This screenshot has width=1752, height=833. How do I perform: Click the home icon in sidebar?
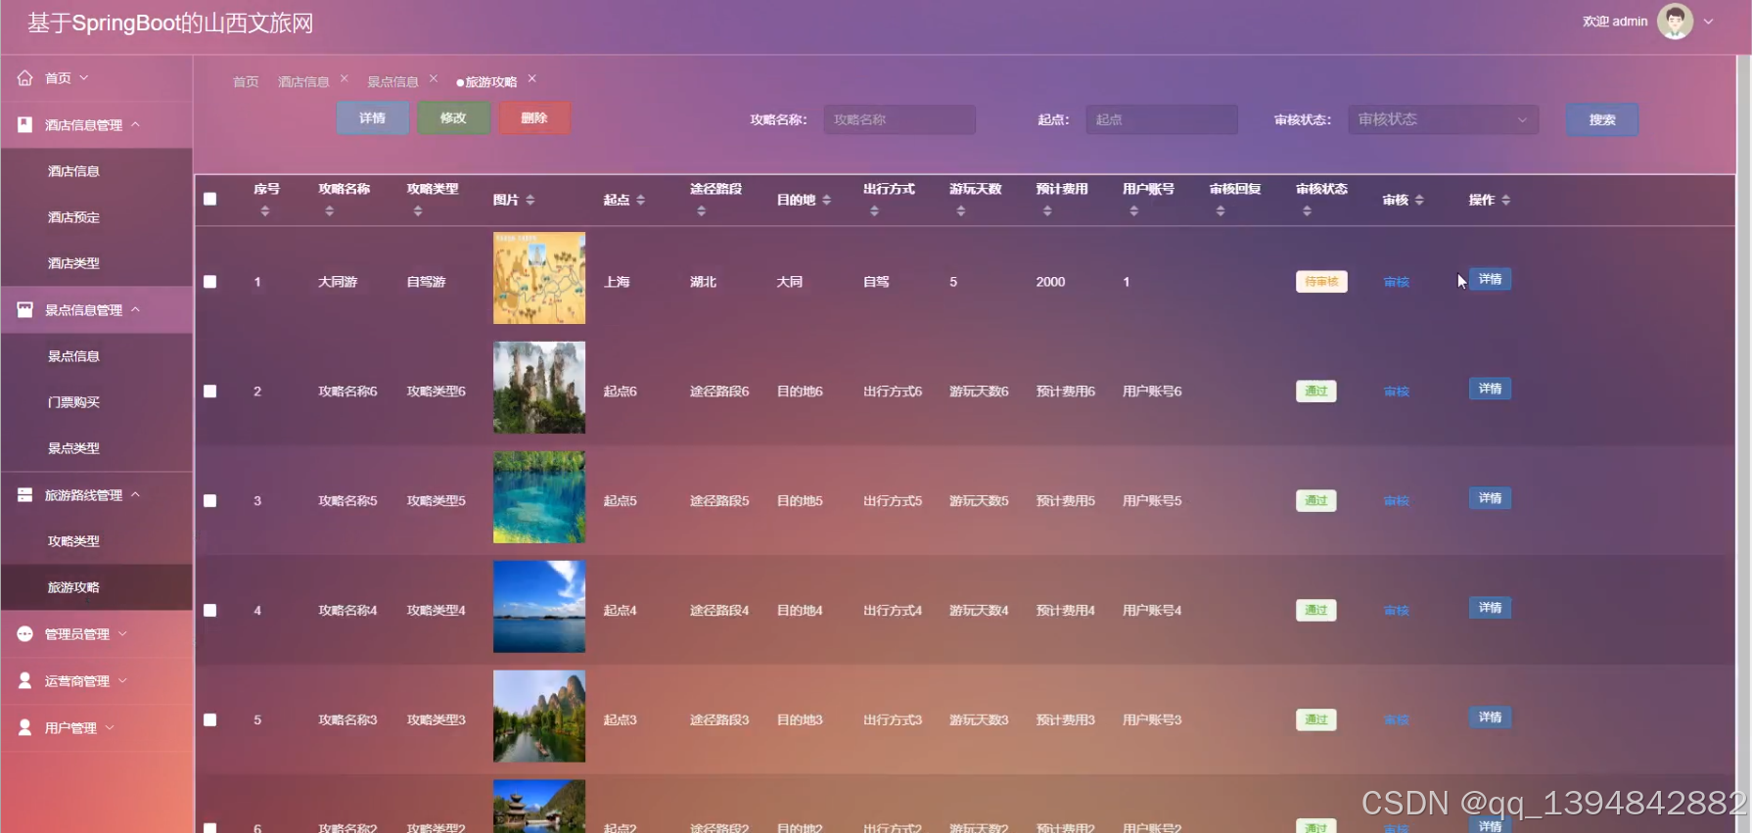[x=24, y=78]
